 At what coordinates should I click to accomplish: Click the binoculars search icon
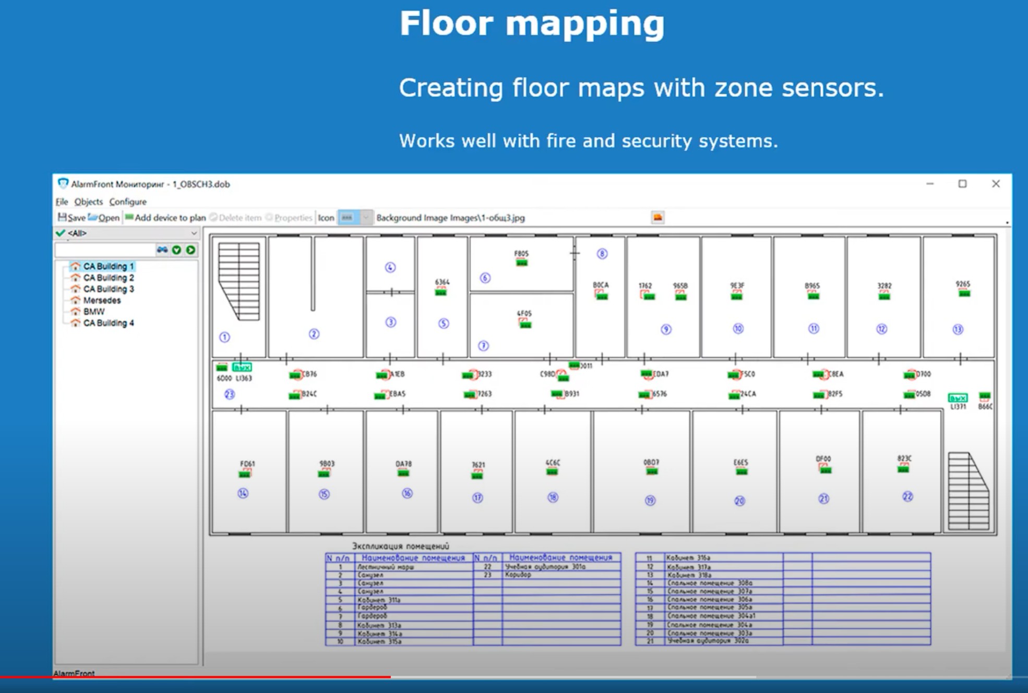point(162,250)
